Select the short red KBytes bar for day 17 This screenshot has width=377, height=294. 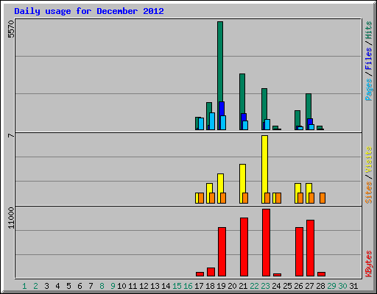[200, 274]
